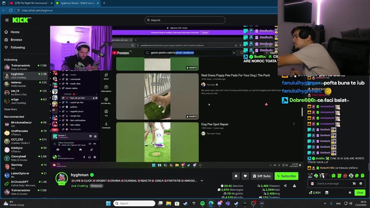
Task: Click the taskbar volume icon
Action: tap(350, 203)
